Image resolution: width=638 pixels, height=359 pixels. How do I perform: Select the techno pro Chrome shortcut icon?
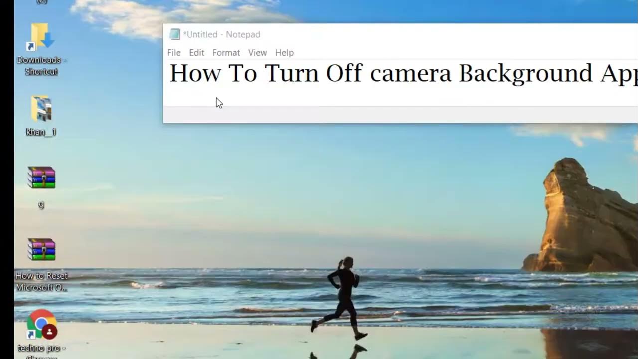[x=42, y=325]
